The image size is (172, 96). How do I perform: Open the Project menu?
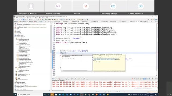pos(37,18)
